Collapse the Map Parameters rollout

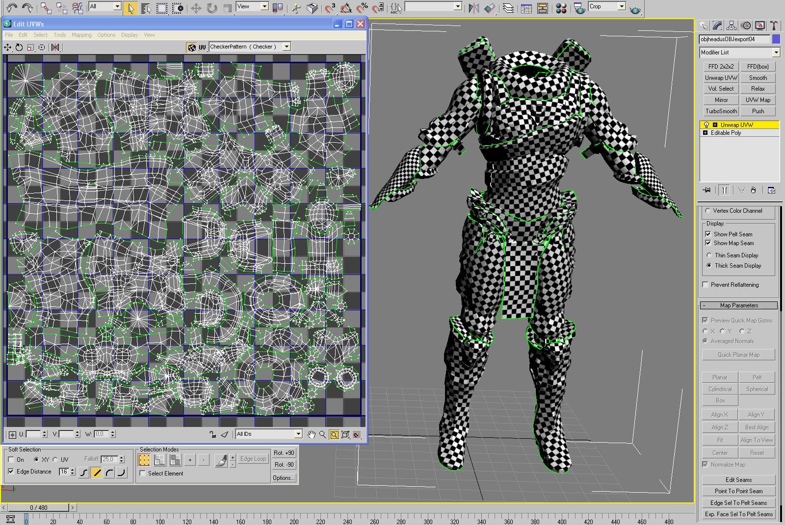pos(739,305)
